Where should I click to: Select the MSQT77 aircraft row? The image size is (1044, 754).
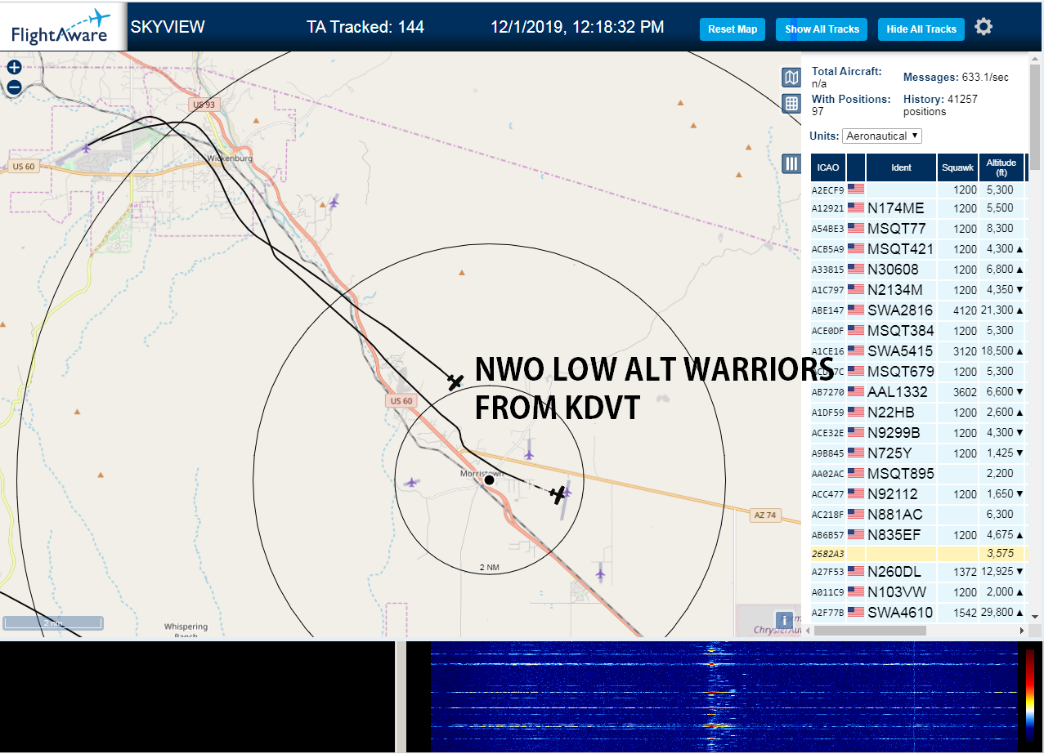(918, 228)
